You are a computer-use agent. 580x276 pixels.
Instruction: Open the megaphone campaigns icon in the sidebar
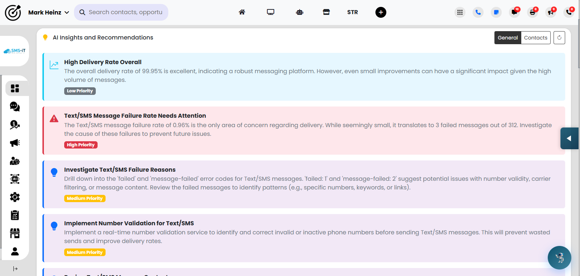[x=15, y=143]
